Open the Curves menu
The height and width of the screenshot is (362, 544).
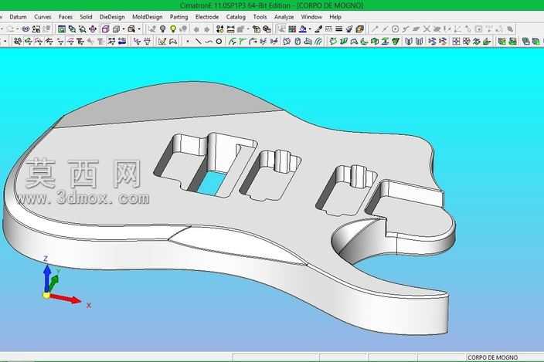pos(42,17)
